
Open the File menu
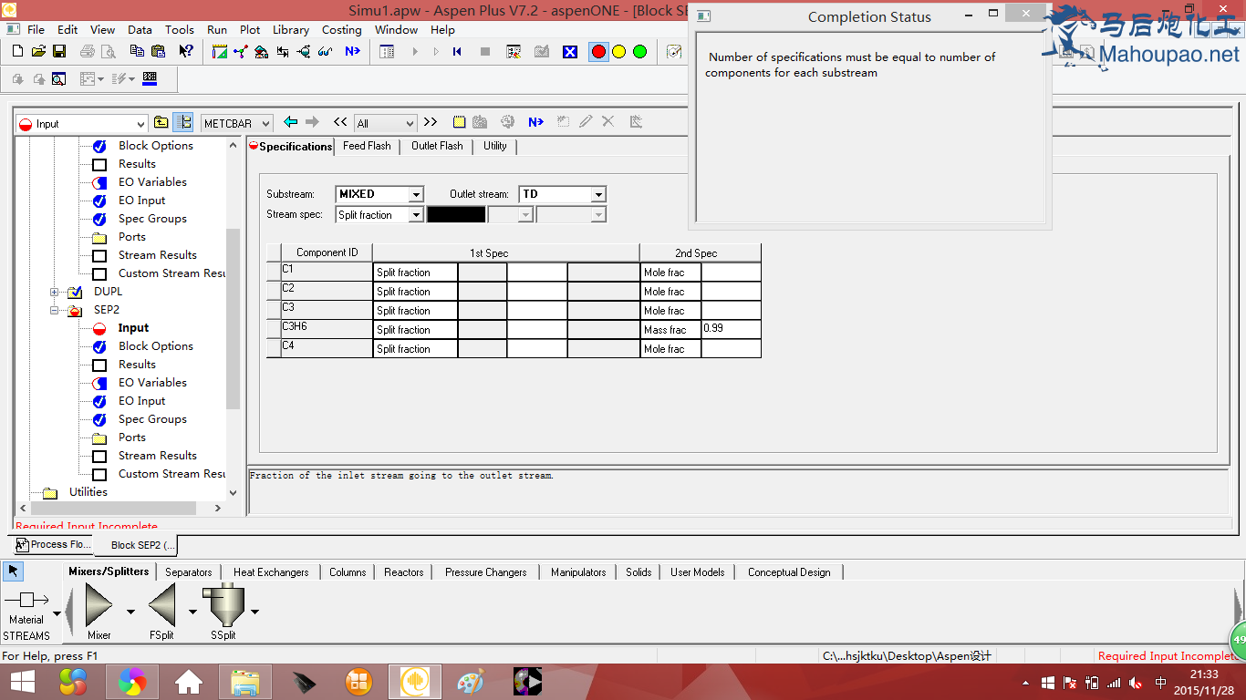(36, 29)
